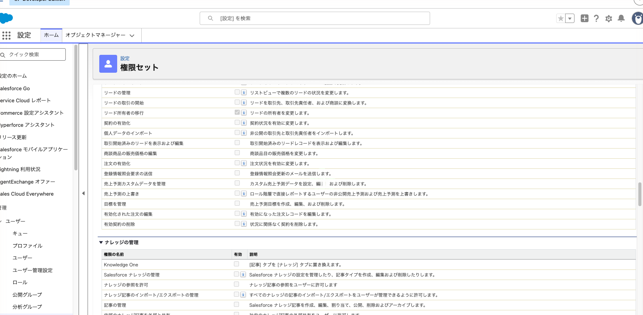Click the permission set header icon
Screen dimensions: 643x315
(108, 64)
